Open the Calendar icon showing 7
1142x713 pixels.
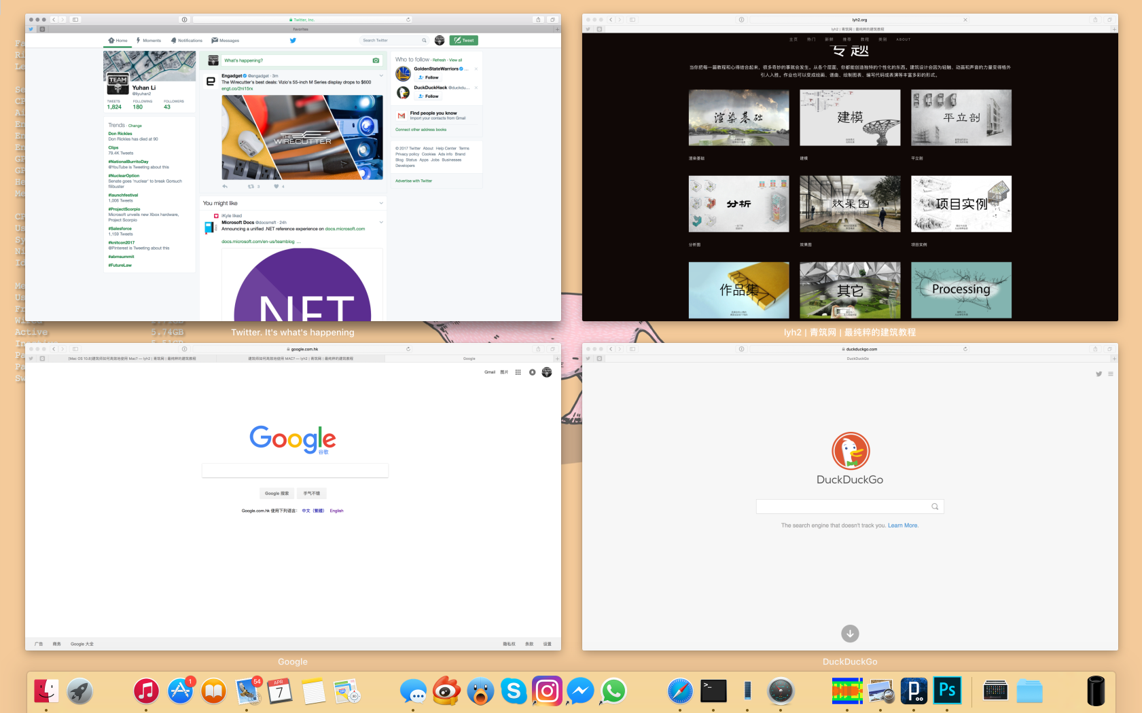pos(279,691)
